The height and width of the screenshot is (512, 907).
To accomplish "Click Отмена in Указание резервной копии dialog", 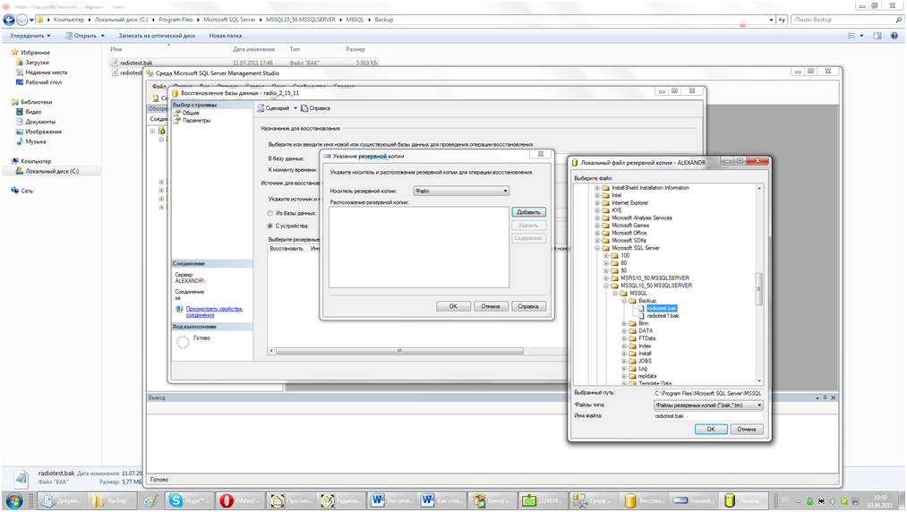I will pos(491,307).
